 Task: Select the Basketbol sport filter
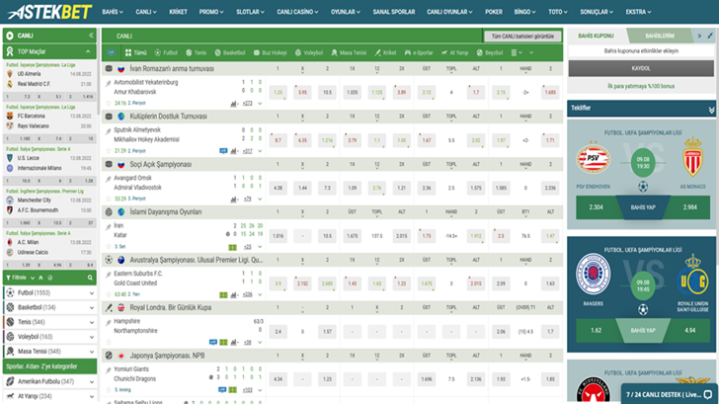coord(230,52)
